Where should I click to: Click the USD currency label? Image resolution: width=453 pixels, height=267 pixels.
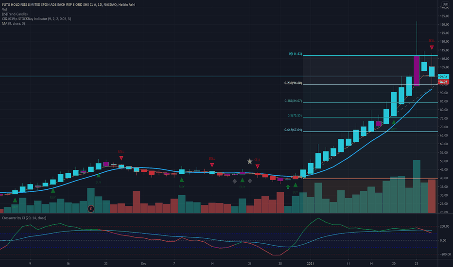(x=445, y=4)
